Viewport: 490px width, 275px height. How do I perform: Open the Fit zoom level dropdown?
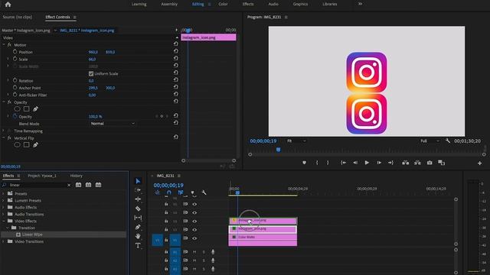pos(296,141)
